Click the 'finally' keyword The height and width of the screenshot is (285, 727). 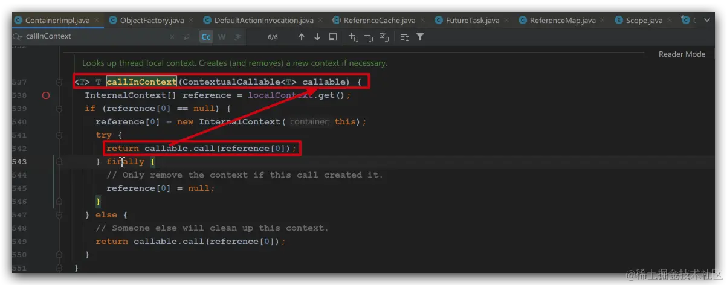[126, 162]
